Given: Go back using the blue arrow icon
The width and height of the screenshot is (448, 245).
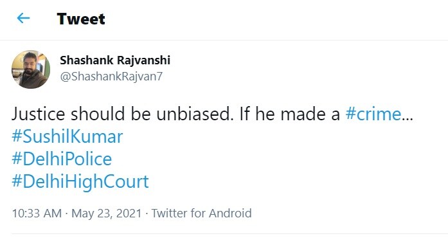Looking at the screenshot, I should [23, 18].
